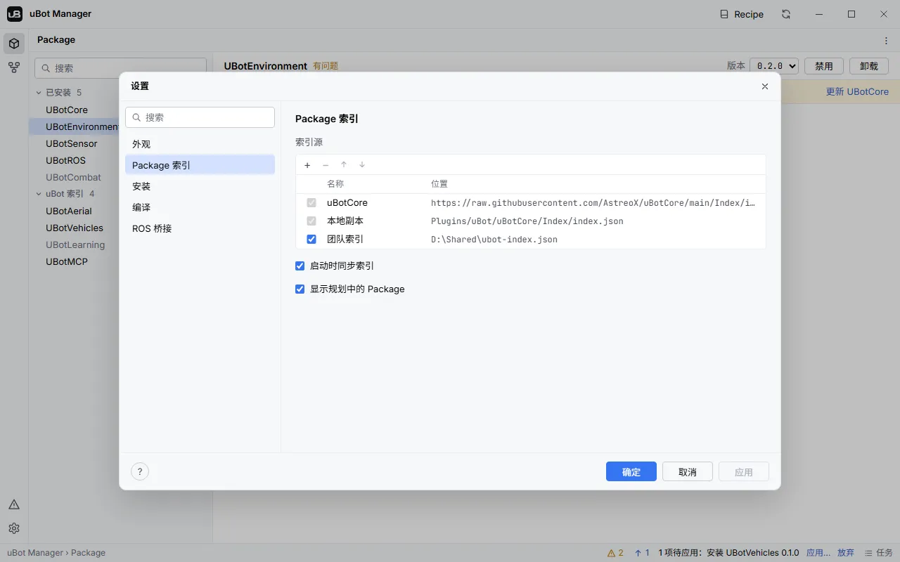The width and height of the screenshot is (900, 562).
Task: Click the 卸载 button in main window
Action: point(869,66)
